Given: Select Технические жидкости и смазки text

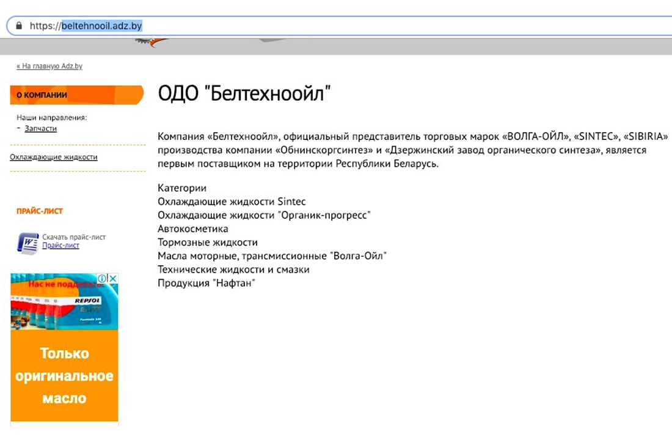Looking at the screenshot, I should pyautogui.click(x=233, y=270).
